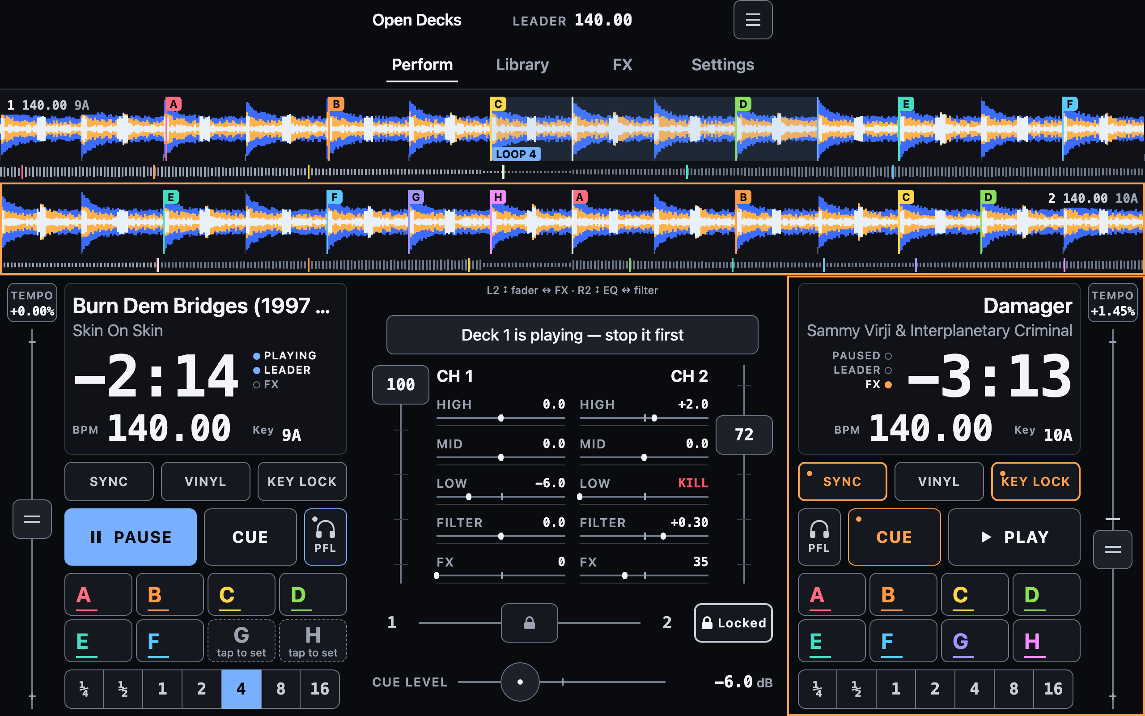This screenshot has width=1145, height=716.
Task: Select quarter-beat loop on Deck 1
Action: pyautogui.click(x=84, y=689)
